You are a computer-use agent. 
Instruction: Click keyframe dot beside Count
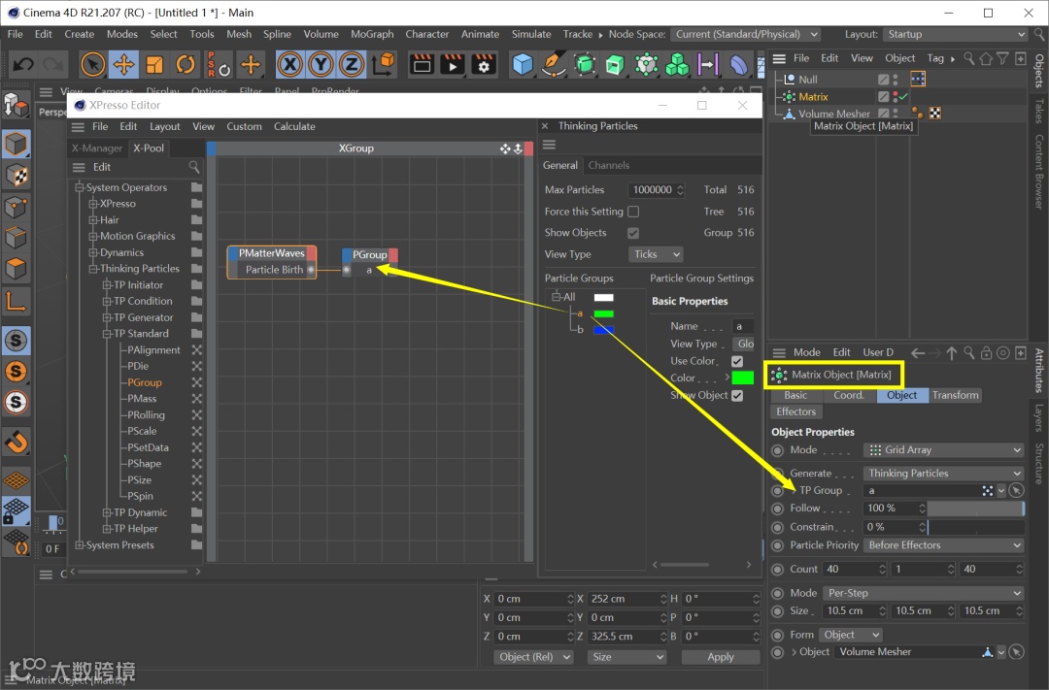pyautogui.click(x=777, y=570)
